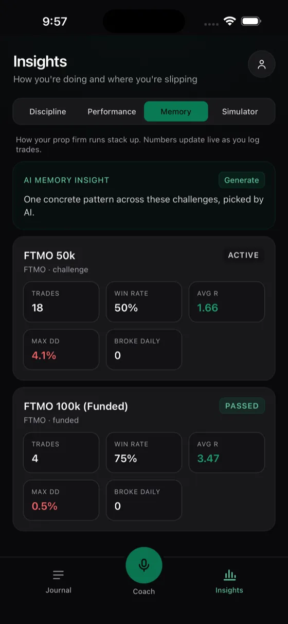Tap the 3.47 Avg R tile
Image resolution: width=288 pixels, height=624 pixels.
(x=227, y=452)
